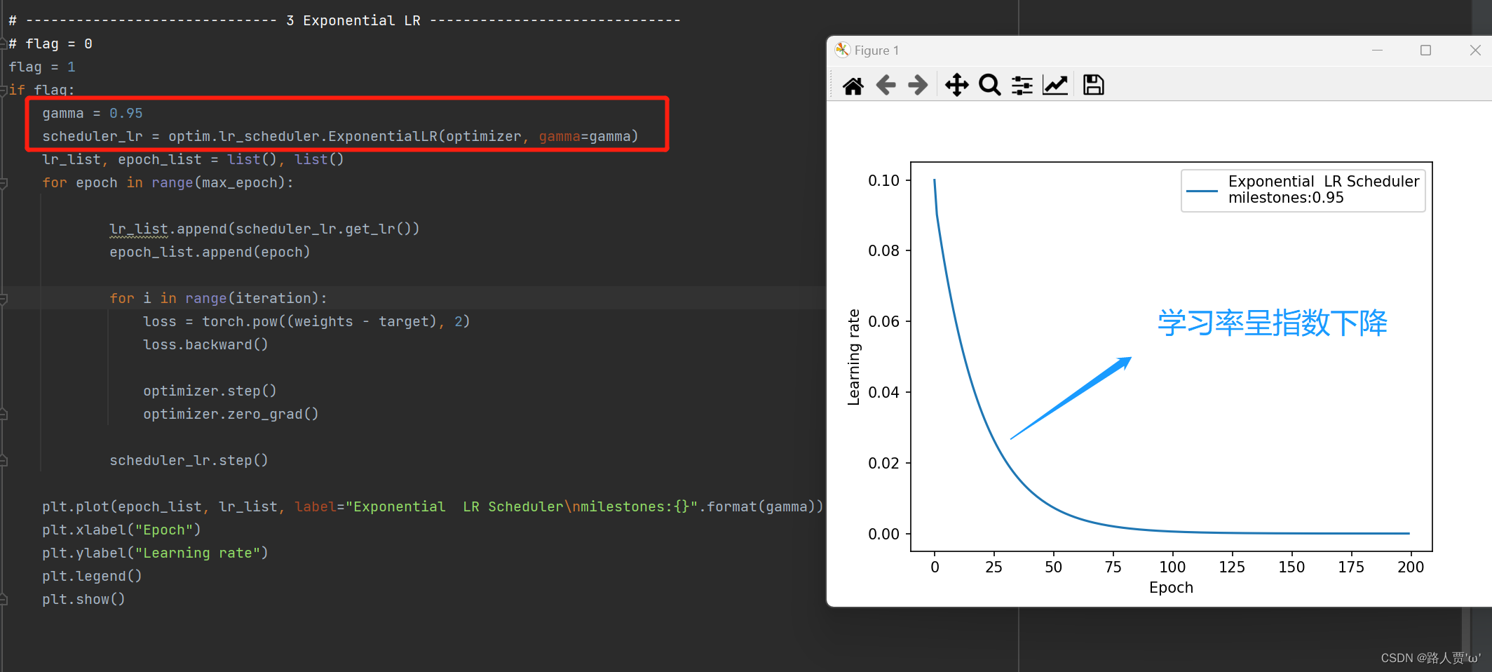
Task: Click the matplotlib logo in Figure 1 title bar
Action: tap(842, 50)
